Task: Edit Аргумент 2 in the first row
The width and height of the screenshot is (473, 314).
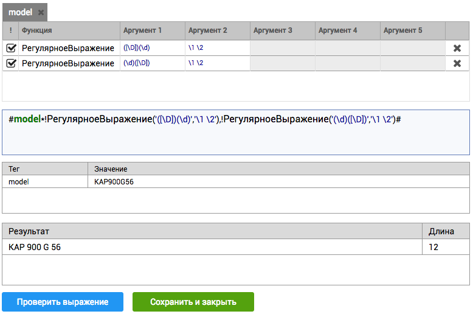Action: pos(217,48)
